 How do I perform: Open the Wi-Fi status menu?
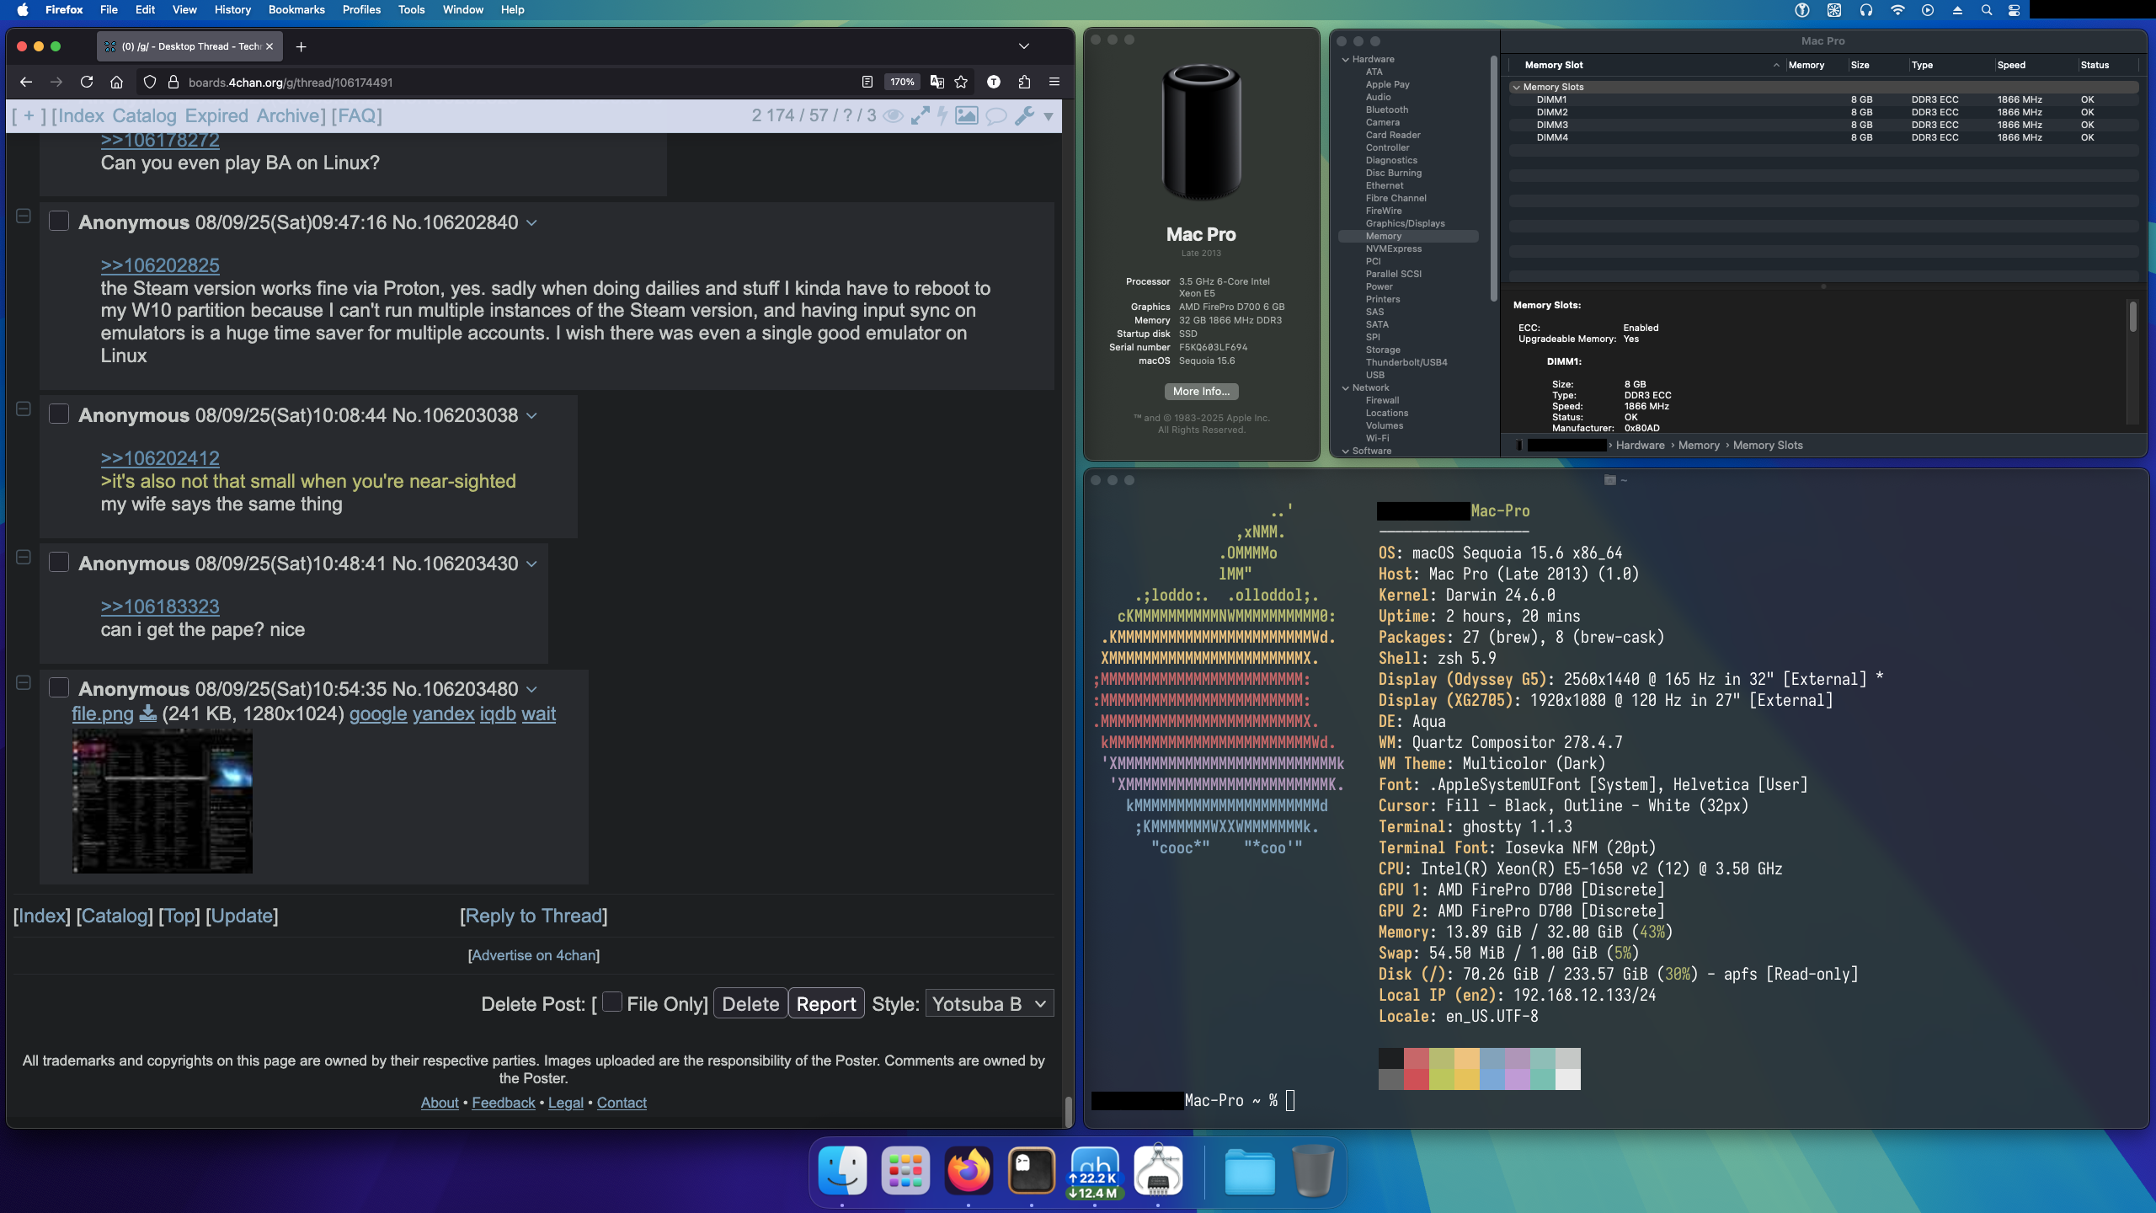1897,10
